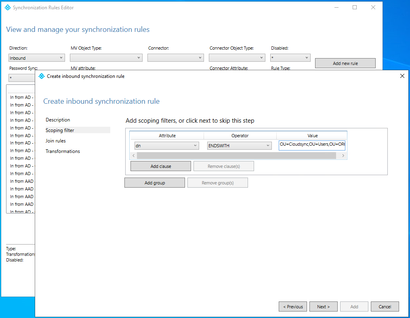Open the Transformations step
Image resolution: width=410 pixels, height=318 pixels.
[x=63, y=151]
